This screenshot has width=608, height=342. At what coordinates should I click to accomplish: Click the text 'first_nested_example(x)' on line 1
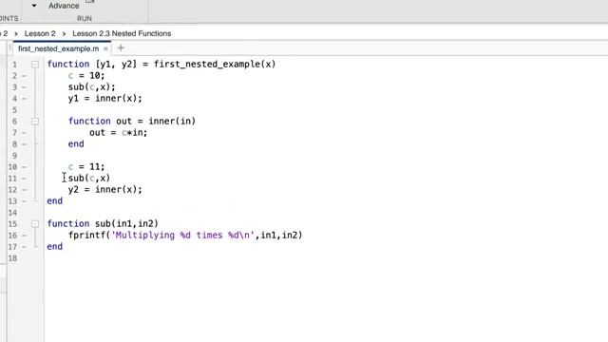pos(215,64)
